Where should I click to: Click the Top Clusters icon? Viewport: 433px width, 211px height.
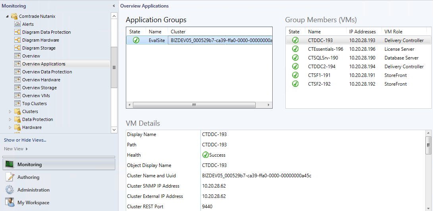coord(17,104)
